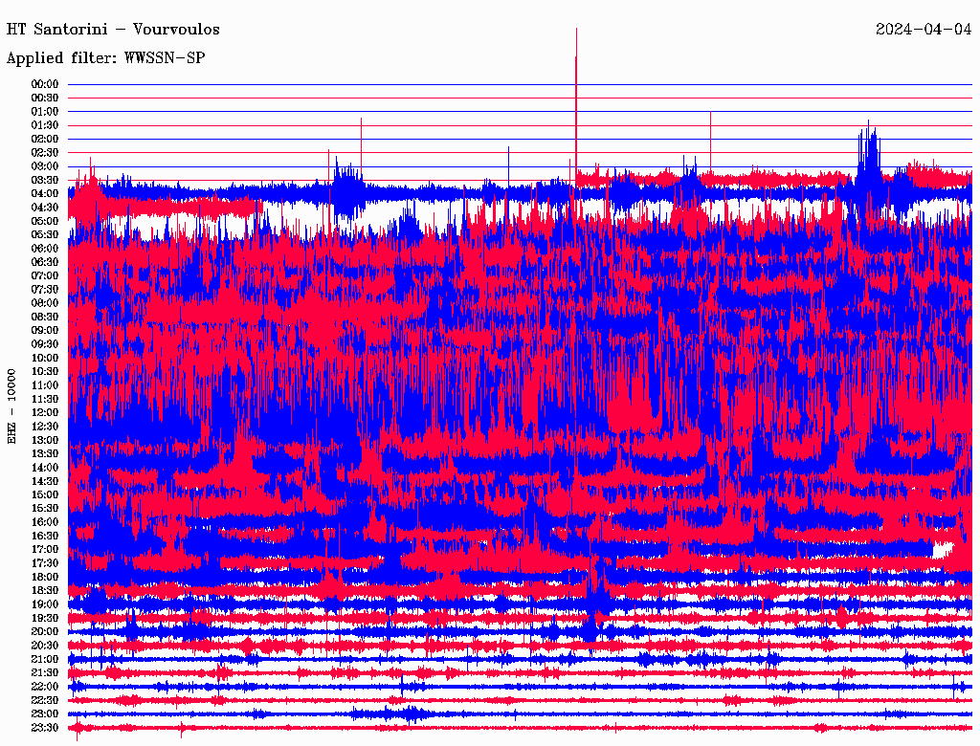
Task: Click the '20:00' time label
Action: click(45, 631)
